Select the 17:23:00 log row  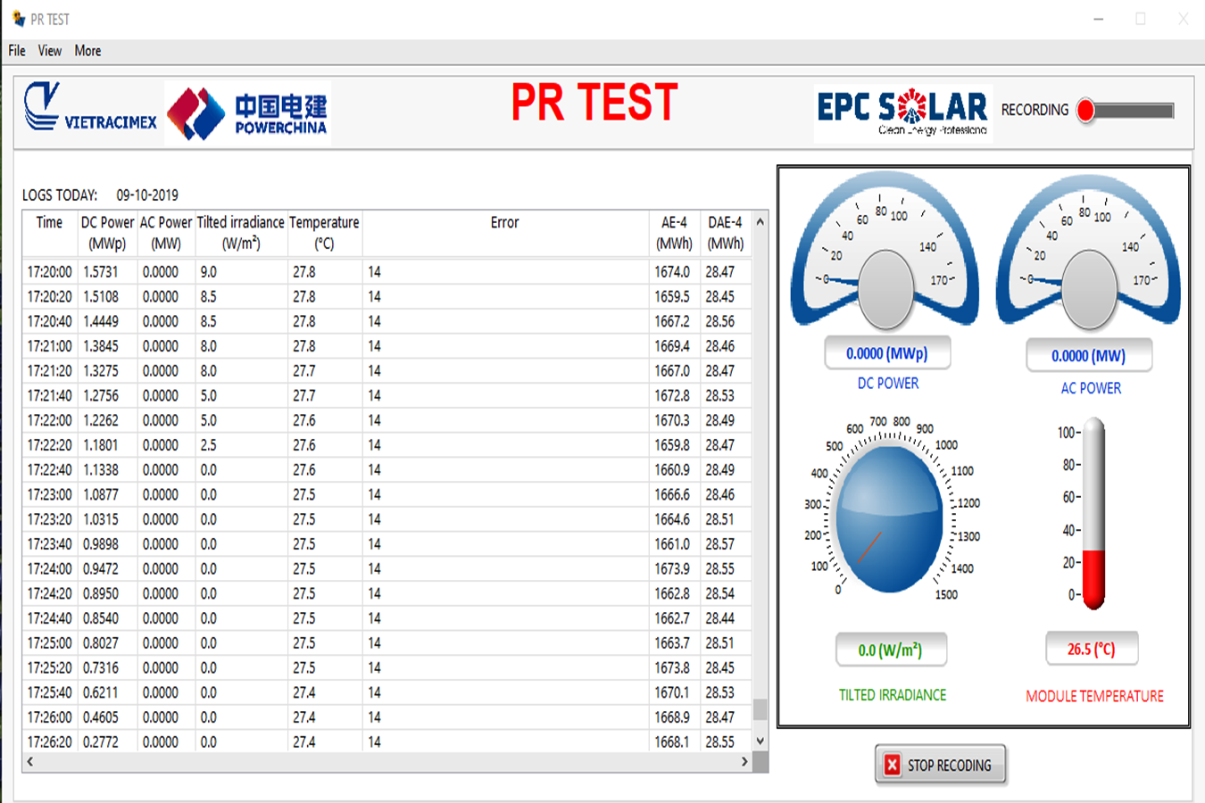(x=384, y=494)
